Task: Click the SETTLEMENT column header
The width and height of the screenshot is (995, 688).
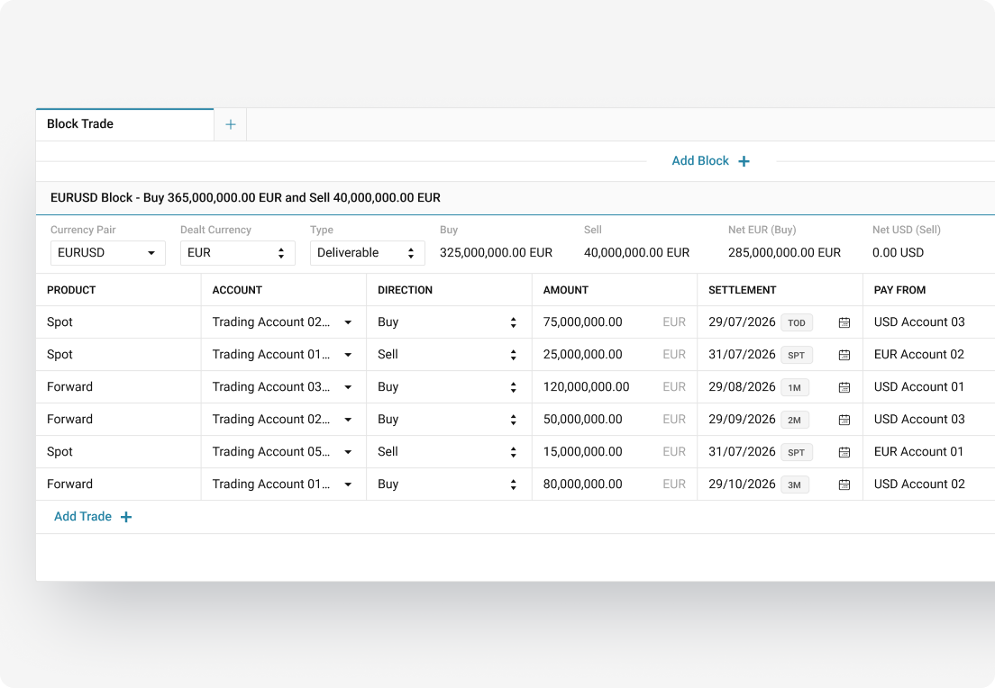Action: (743, 290)
